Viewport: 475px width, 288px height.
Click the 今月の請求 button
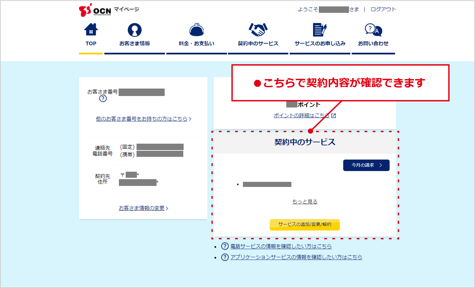click(x=366, y=165)
